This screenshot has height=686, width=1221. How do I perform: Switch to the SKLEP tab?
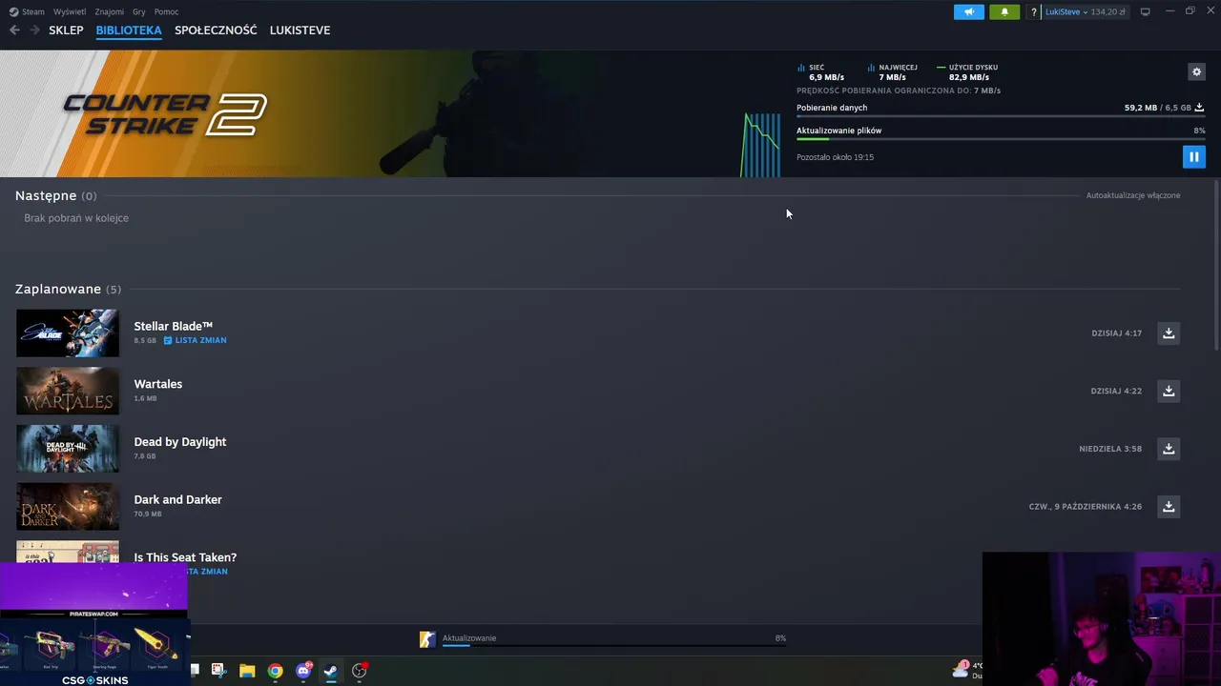click(x=66, y=30)
